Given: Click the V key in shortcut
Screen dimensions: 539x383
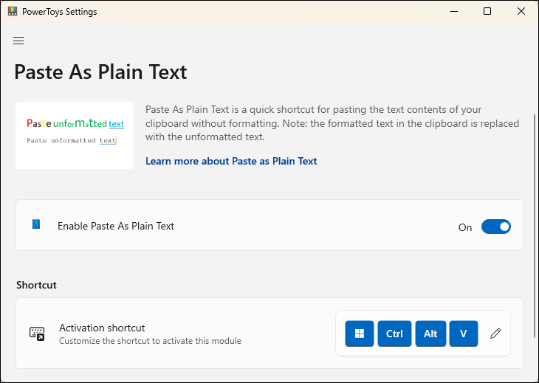Looking at the screenshot, I should click(x=464, y=334).
